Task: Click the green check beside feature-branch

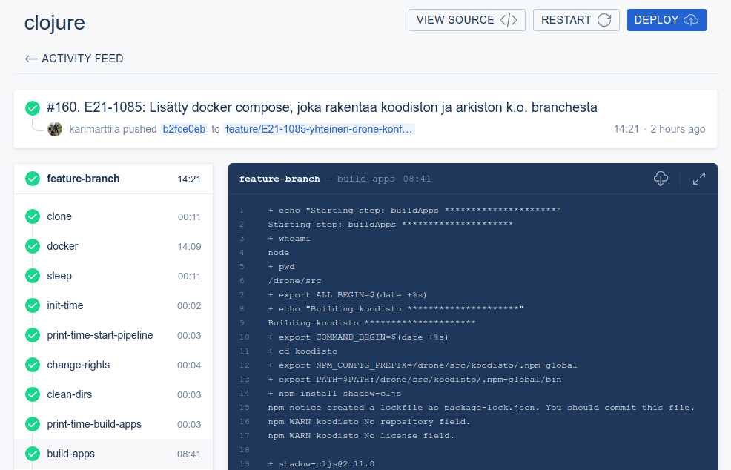Action: (x=32, y=179)
